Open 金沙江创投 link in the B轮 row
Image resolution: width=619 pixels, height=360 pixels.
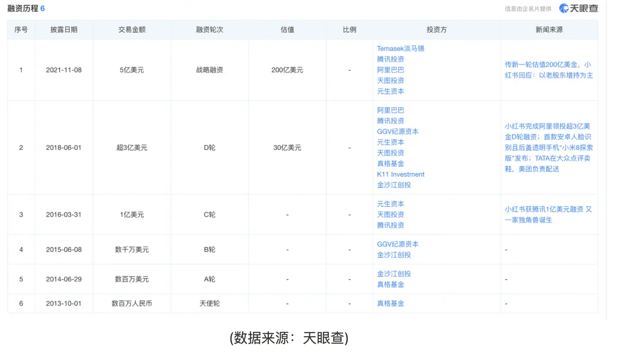[394, 255]
